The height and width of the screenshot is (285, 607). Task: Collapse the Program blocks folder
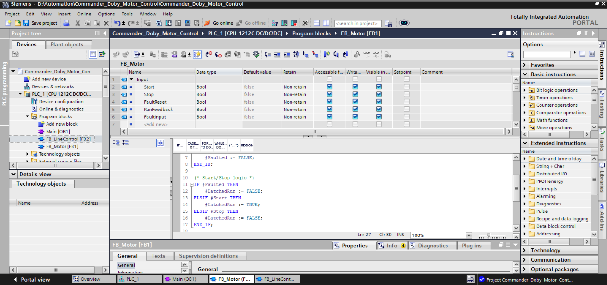27,116
